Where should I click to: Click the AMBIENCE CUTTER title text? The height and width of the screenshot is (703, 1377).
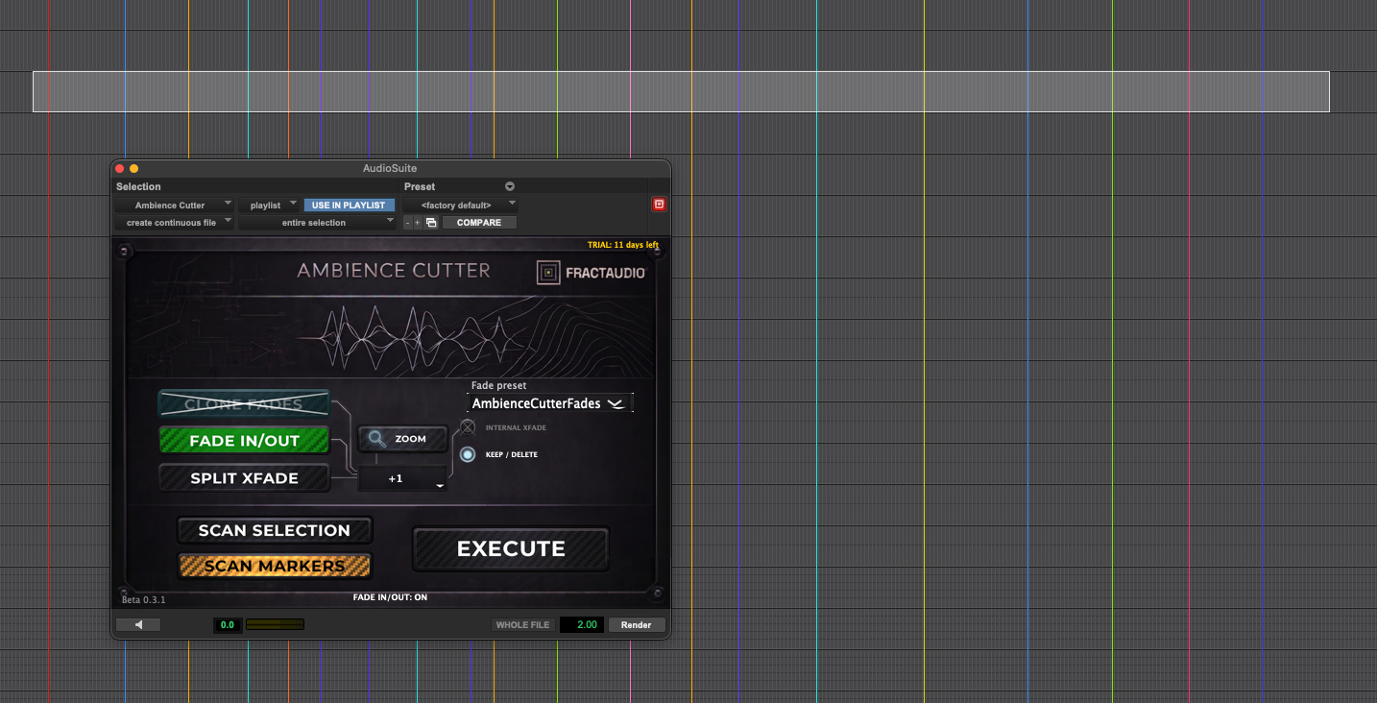click(x=394, y=271)
